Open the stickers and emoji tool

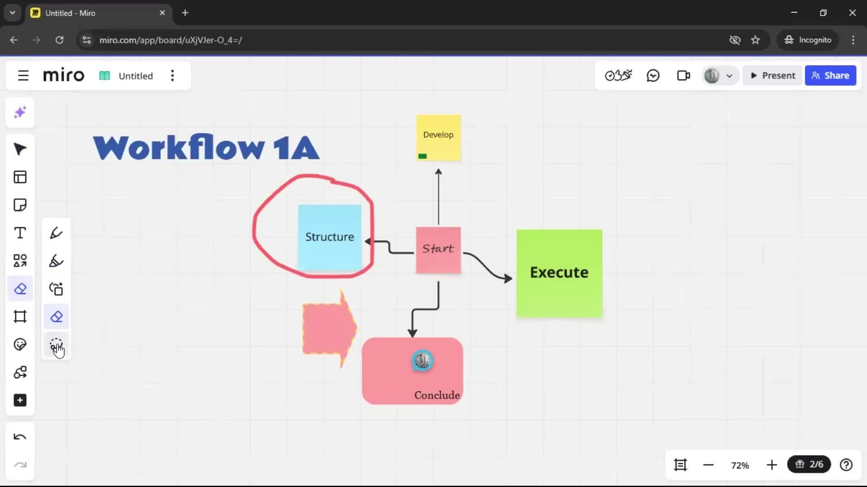point(20,345)
